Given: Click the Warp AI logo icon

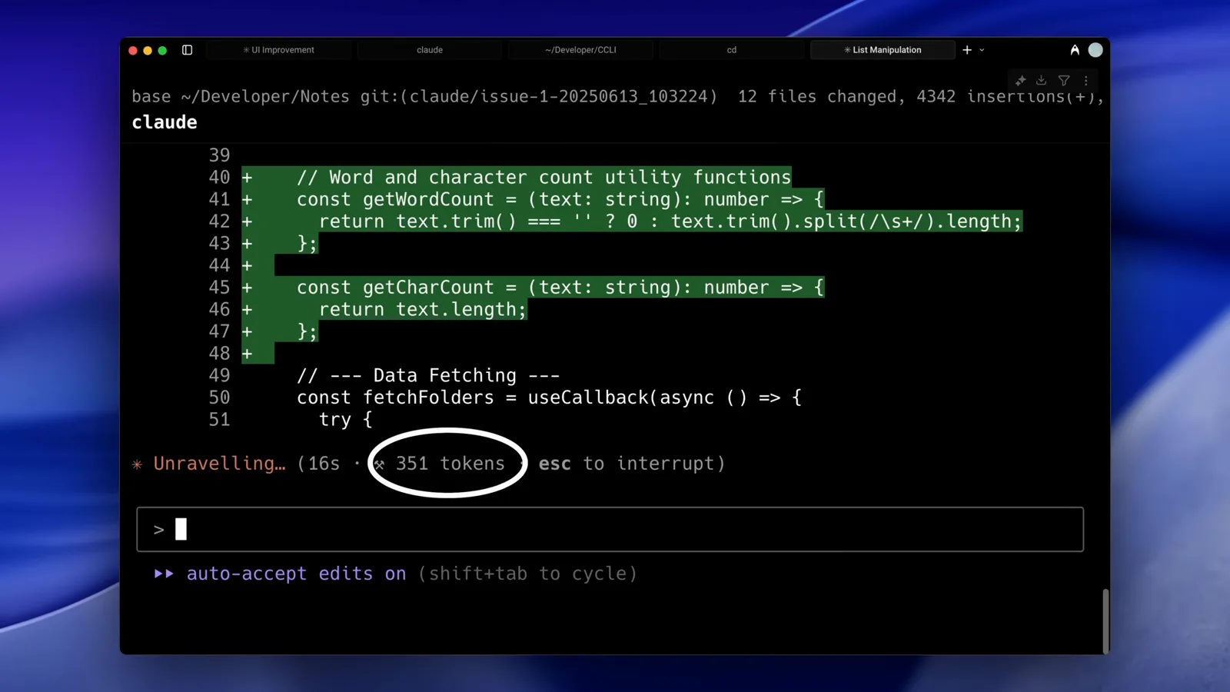Looking at the screenshot, I should tap(1075, 50).
